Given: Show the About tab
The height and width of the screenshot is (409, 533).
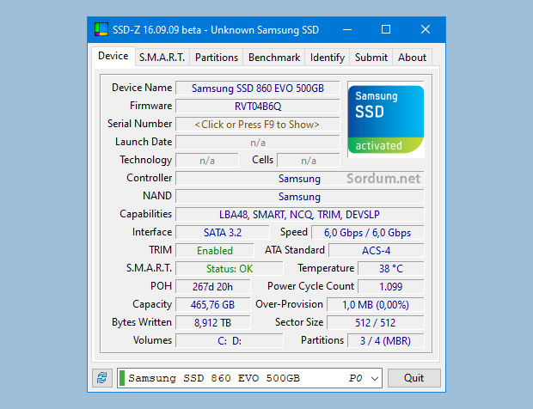Looking at the screenshot, I should click(x=412, y=58).
